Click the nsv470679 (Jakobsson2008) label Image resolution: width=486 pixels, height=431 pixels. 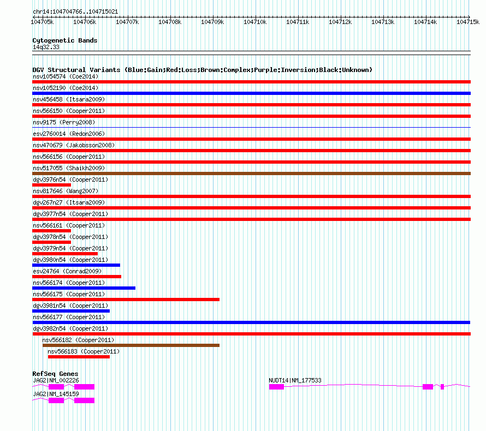(x=74, y=145)
